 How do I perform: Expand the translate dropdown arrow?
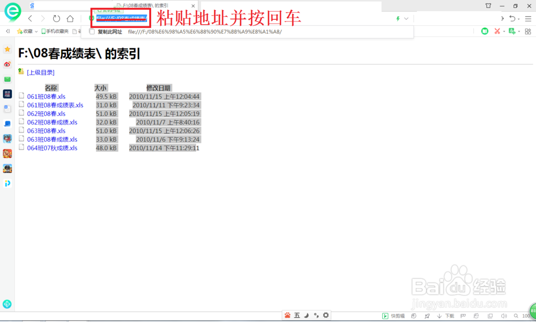click(x=519, y=32)
